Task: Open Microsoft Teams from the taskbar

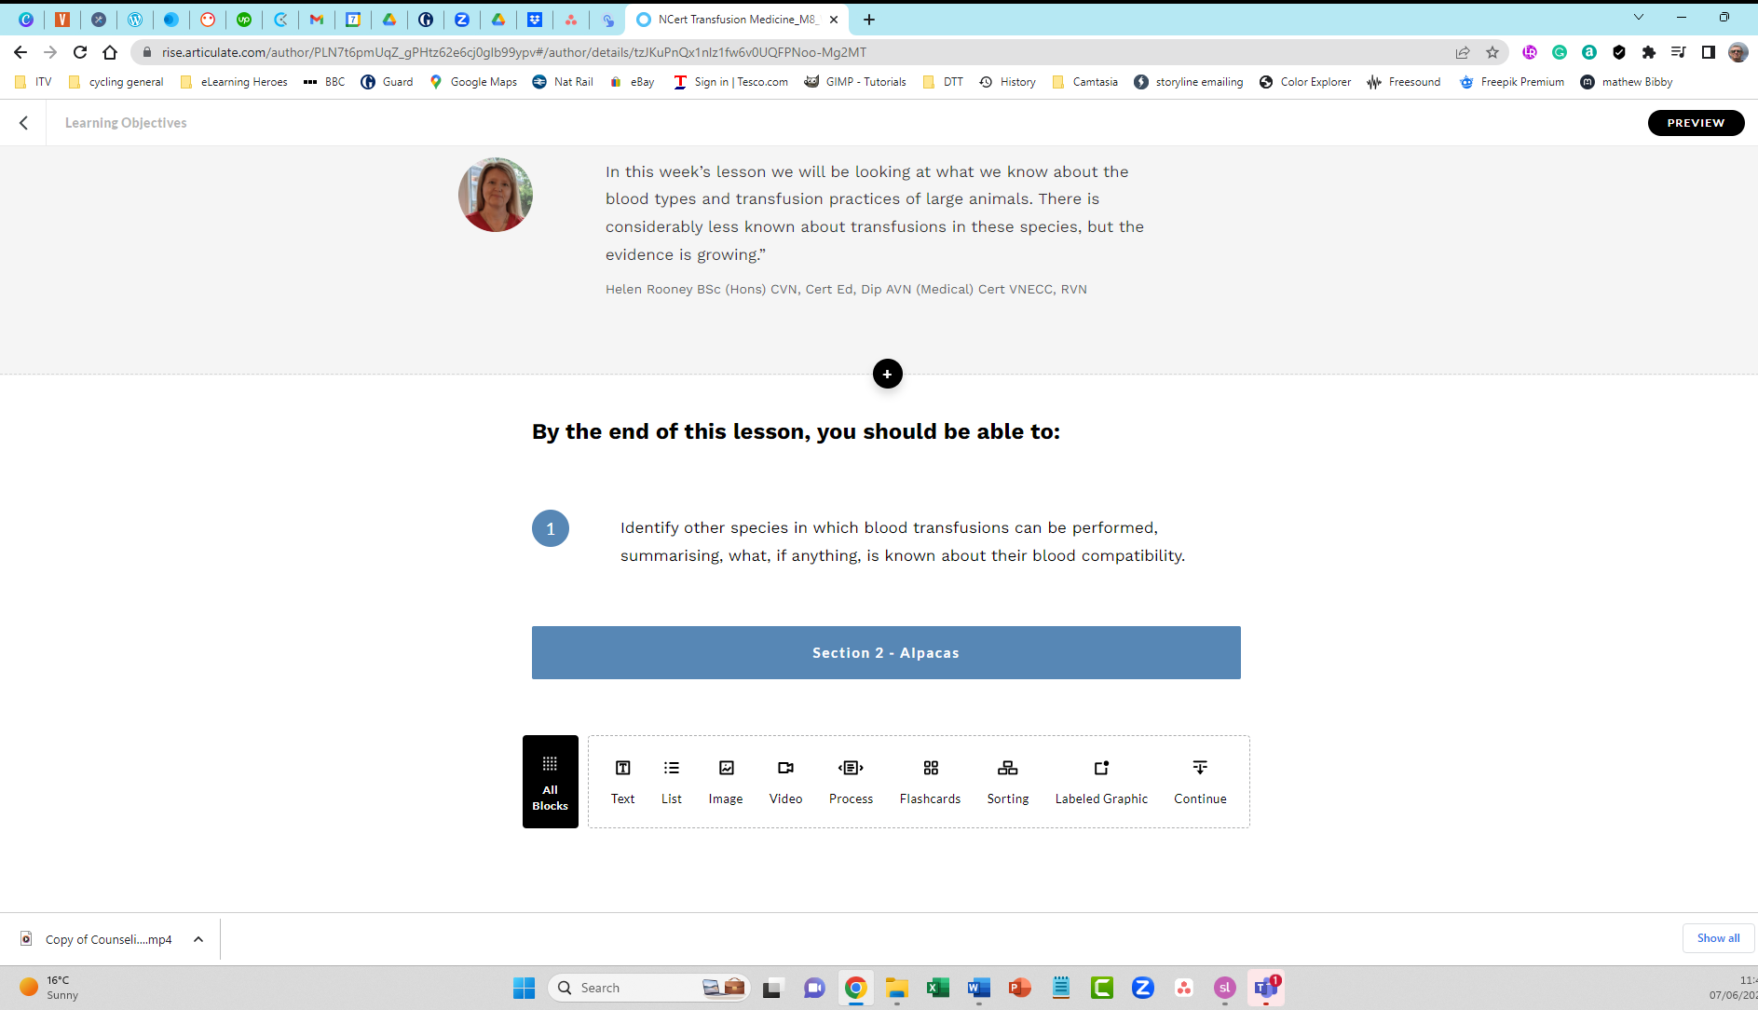Action: point(1266,988)
